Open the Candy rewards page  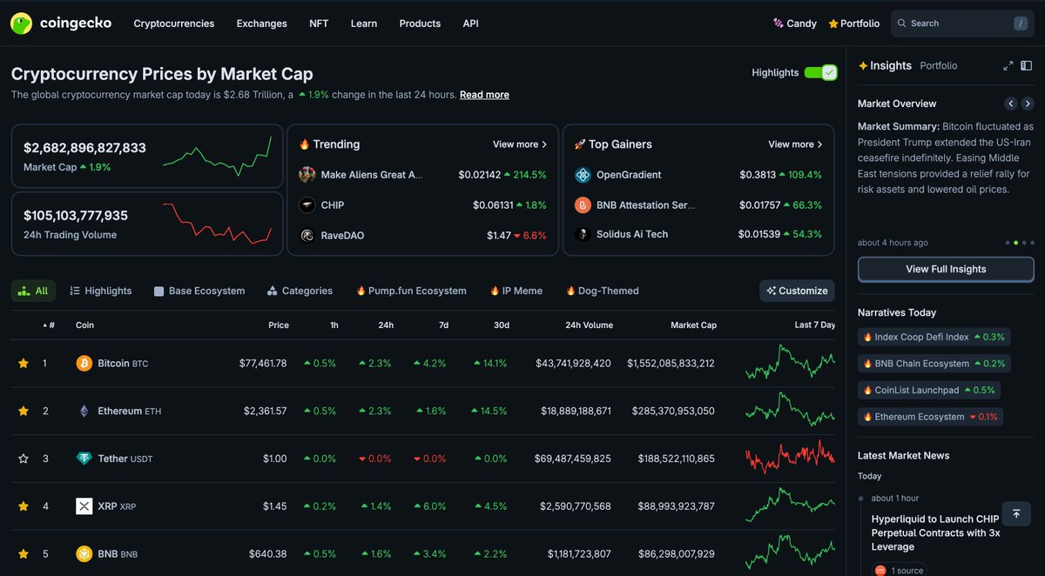coord(794,23)
